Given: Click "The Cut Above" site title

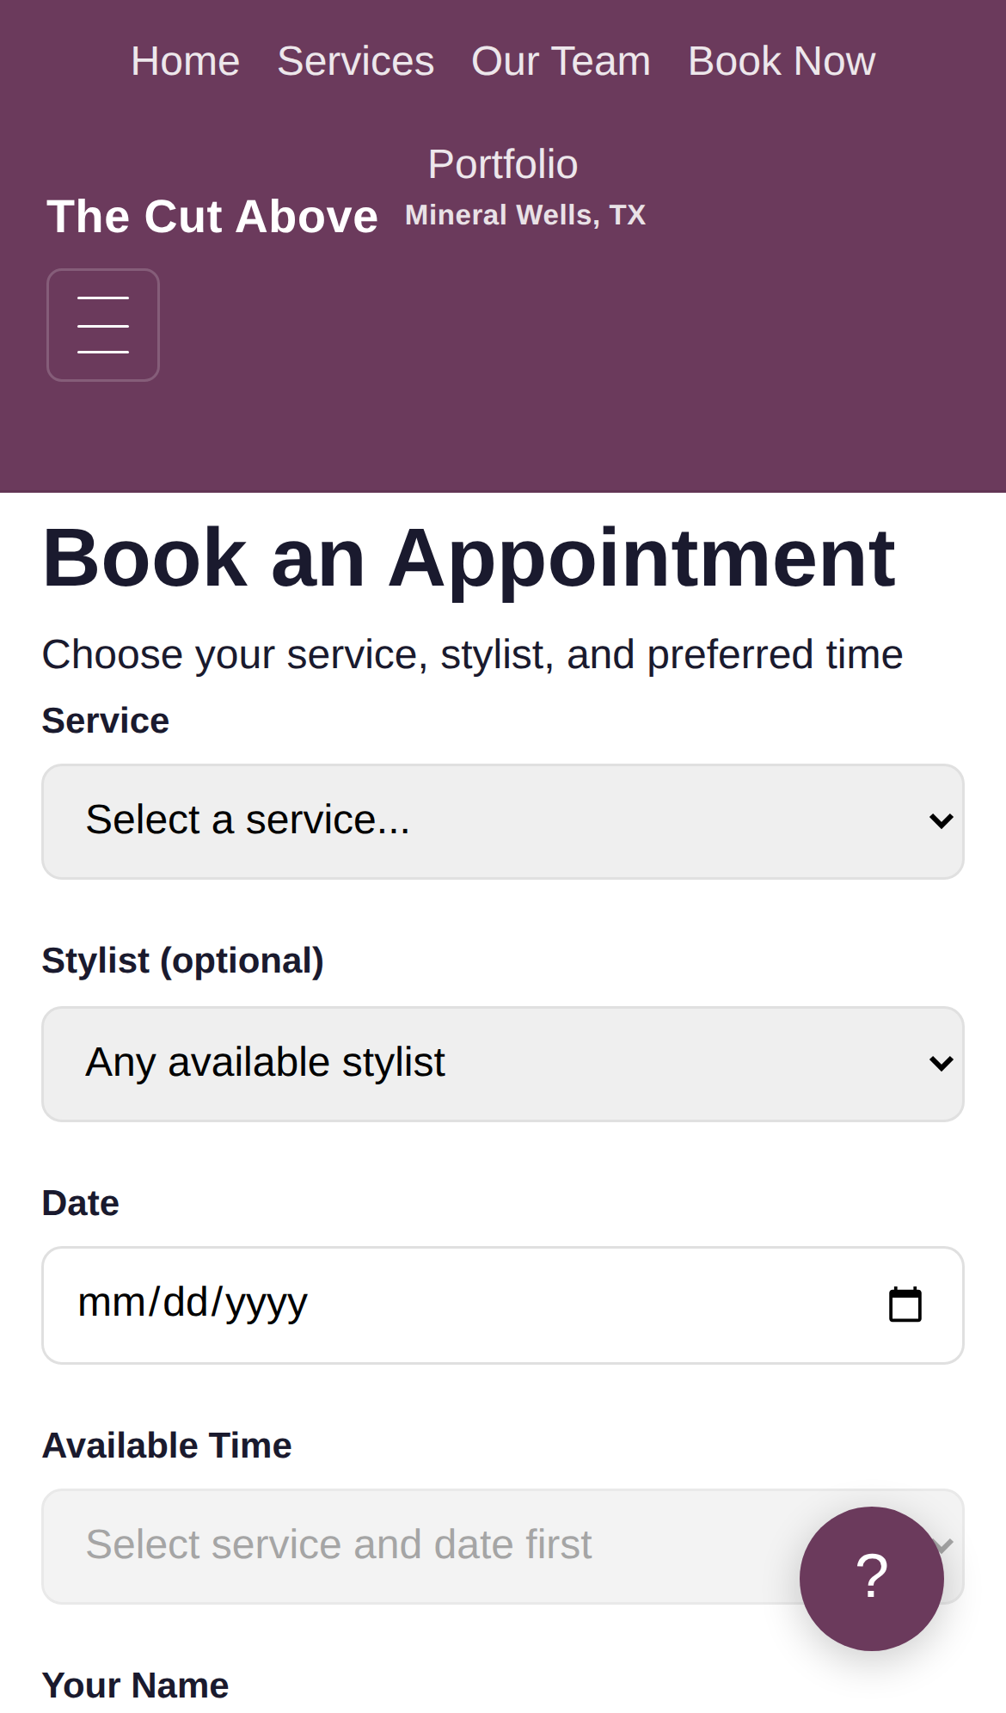Looking at the screenshot, I should pos(212,217).
